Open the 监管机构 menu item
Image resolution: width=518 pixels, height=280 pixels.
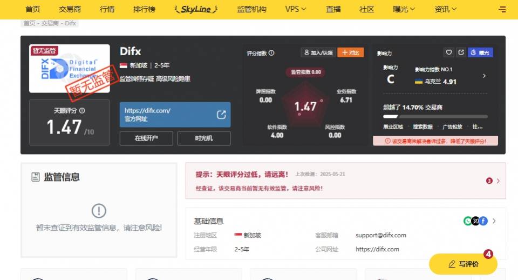coord(252,9)
